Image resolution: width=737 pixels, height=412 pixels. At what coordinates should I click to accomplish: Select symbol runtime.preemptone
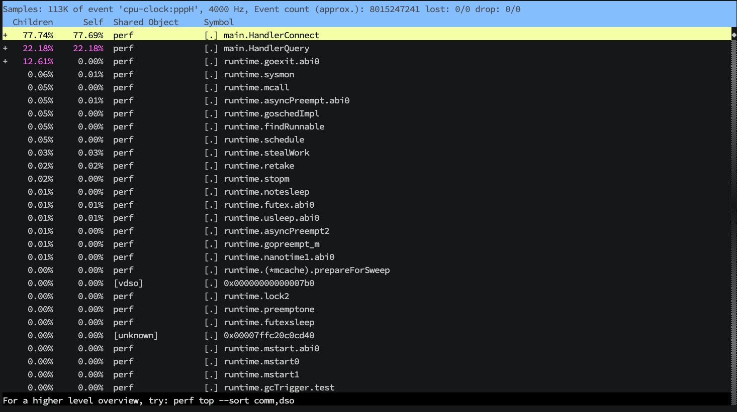(x=269, y=309)
